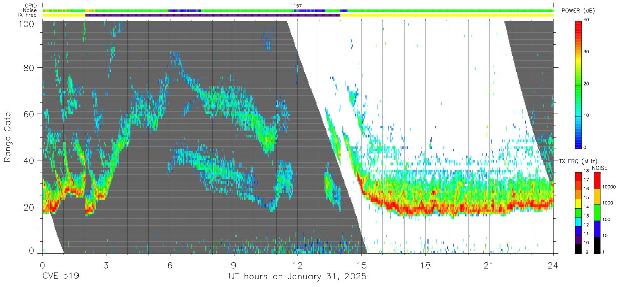Image resolution: width=622 pixels, height=287 pixels.
Task: Click the CPID row label
Action: [31, 6]
